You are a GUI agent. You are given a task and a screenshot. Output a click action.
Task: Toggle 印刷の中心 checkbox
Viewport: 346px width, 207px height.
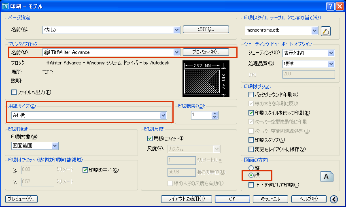[85, 170]
